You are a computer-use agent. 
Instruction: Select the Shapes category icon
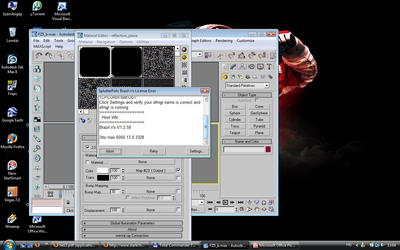(233, 77)
